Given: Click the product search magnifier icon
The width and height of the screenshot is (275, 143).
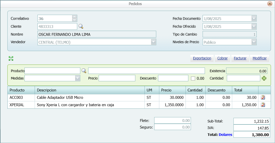Looking at the screenshot, I should tap(84, 71).
